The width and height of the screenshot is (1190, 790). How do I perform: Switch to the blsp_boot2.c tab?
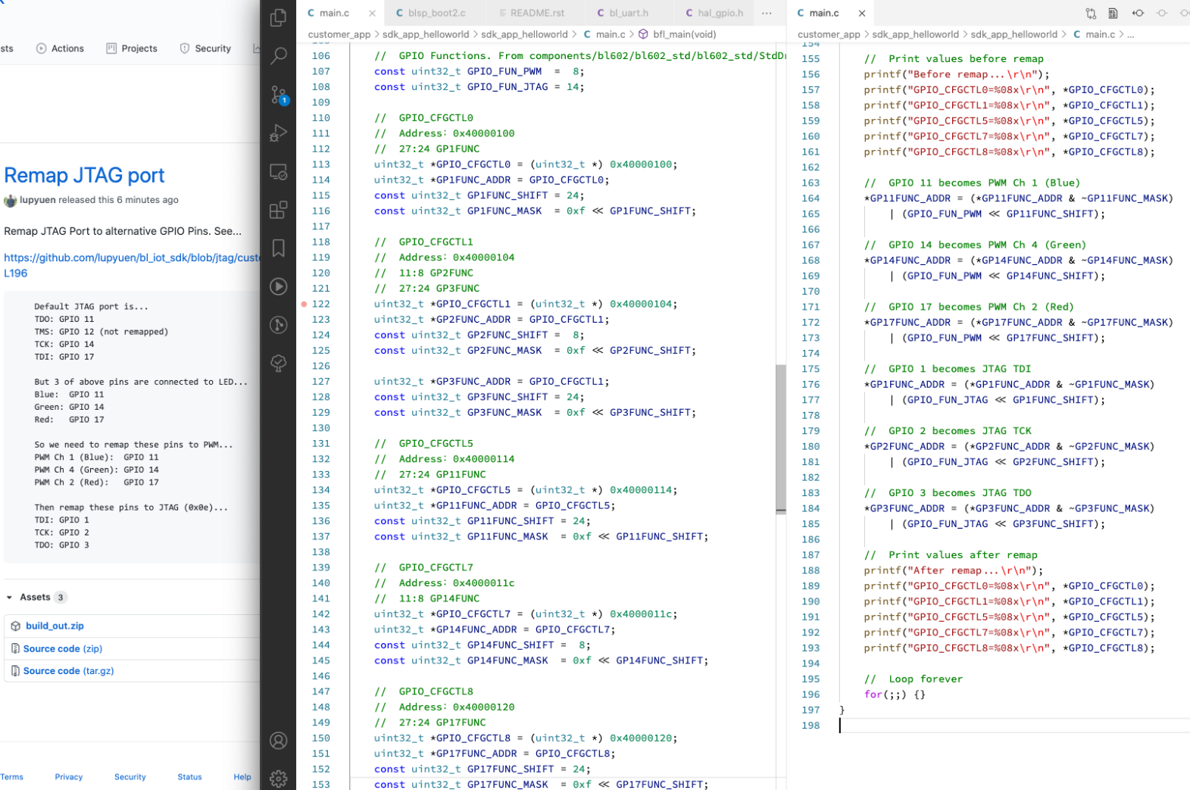(436, 13)
